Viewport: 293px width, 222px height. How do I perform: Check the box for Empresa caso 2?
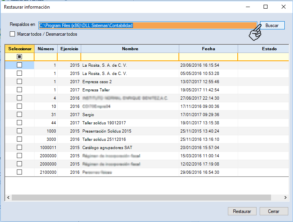pyautogui.click(x=19, y=82)
